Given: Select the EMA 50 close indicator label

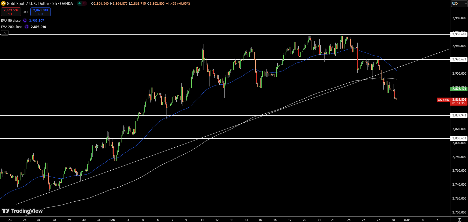Looking at the screenshot, I should click(11, 20).
